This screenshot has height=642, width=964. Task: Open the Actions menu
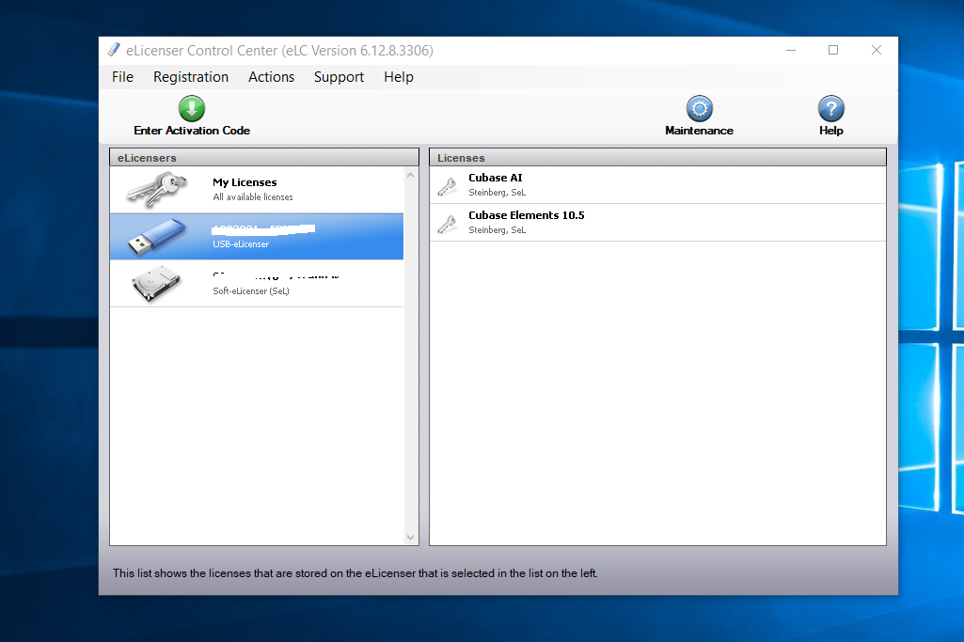click(x=271, y=77)
